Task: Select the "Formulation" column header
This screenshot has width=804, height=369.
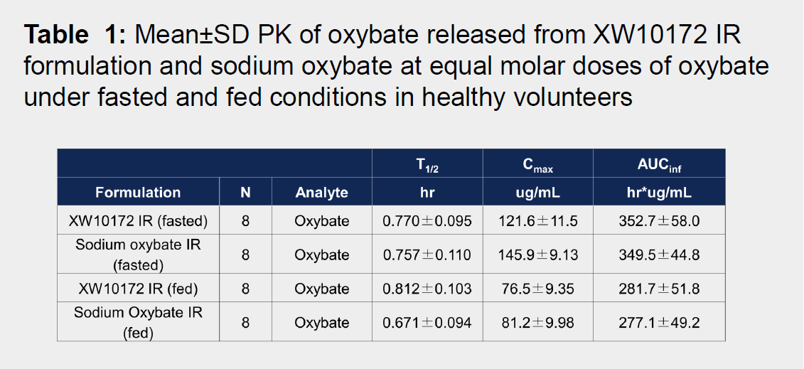Action: pos(138,192)
